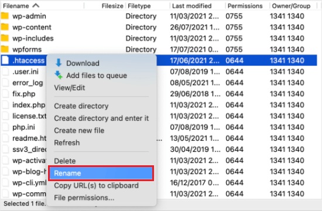The width and height of the screenshot is (322, 211).
Task: Choose Rename from context menu
Action: pos(101,173)
